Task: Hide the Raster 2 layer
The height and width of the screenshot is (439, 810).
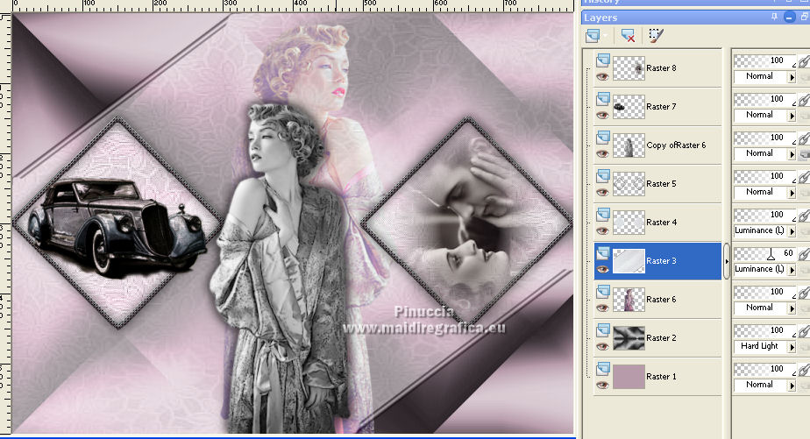Action: tap(602, 347)
